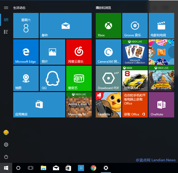Click the 播放和浏览 group heading

click(x=103, y=8)
